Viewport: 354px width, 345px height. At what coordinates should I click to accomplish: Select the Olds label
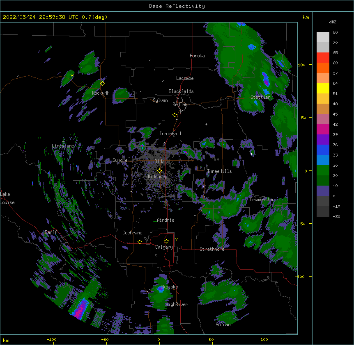click(159, 161)
